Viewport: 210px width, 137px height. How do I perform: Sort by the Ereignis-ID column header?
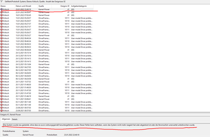61,6
